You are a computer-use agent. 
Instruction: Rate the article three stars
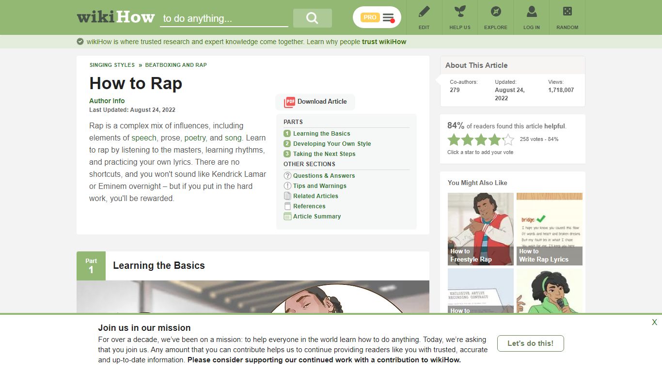[x=481, y=140]
